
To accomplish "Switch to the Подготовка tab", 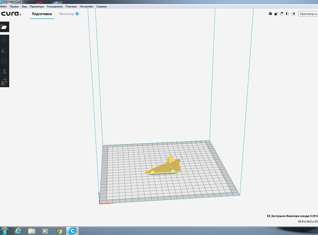I will [42, 14].
